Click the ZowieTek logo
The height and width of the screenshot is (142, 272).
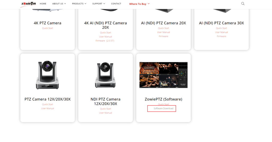28,4
